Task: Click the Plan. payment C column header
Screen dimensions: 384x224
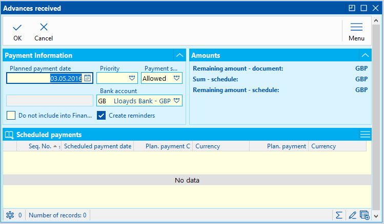Action: [x=163, y=146]
